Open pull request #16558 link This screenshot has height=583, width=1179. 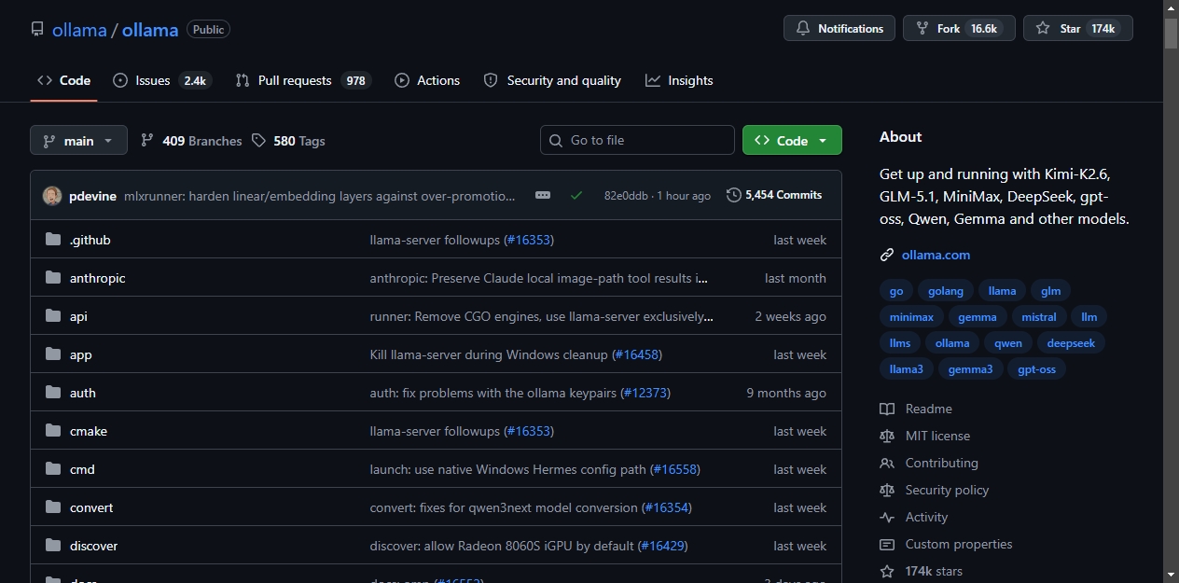675,469
